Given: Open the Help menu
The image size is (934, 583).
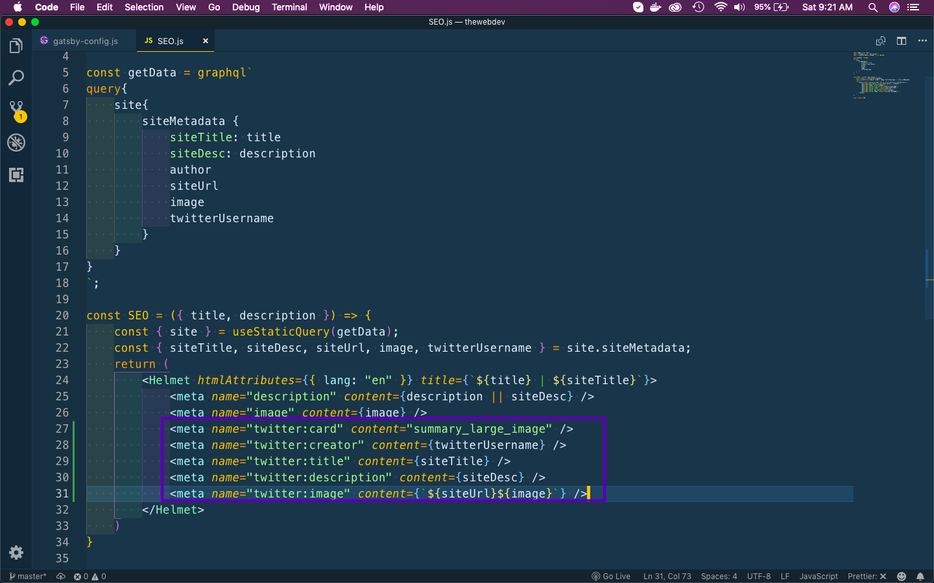Looking at the screenshot, I should 374,7.
